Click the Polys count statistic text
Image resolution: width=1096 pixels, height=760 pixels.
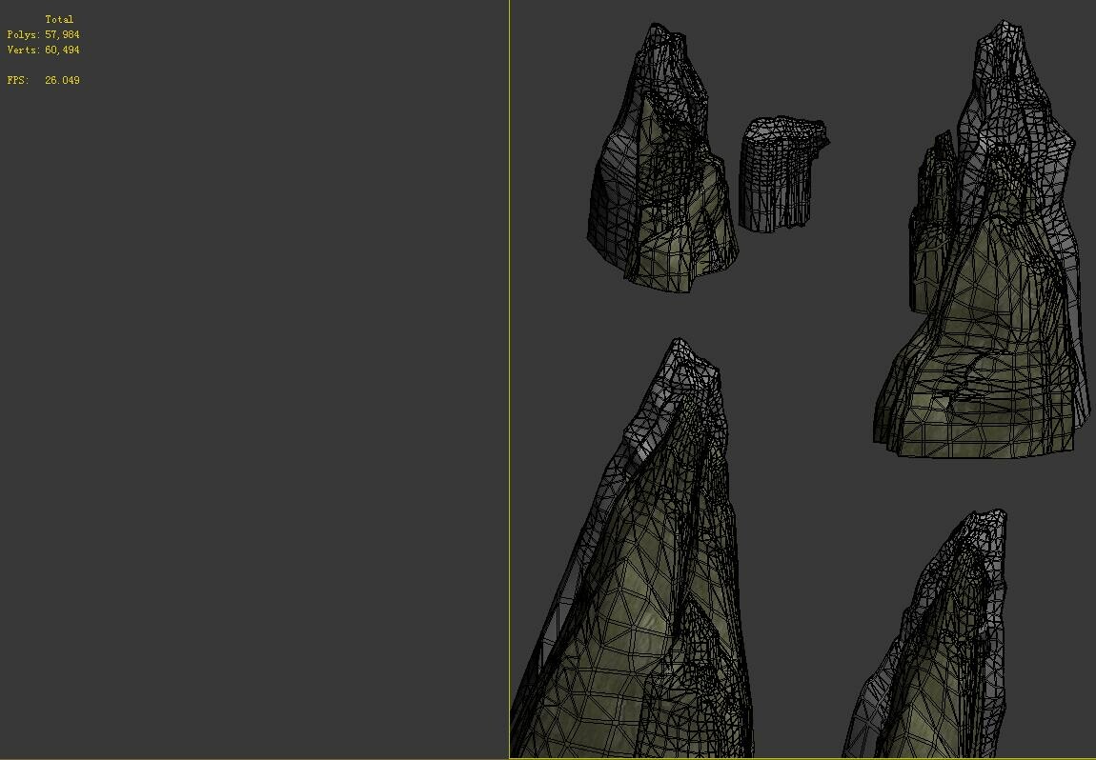pyautogui.click(x=41, y=34)
